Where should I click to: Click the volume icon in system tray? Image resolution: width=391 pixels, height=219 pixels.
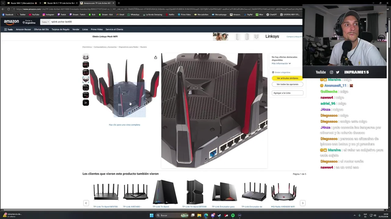375,215
